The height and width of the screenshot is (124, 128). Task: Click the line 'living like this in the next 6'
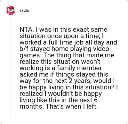click(x=59, y=100)
